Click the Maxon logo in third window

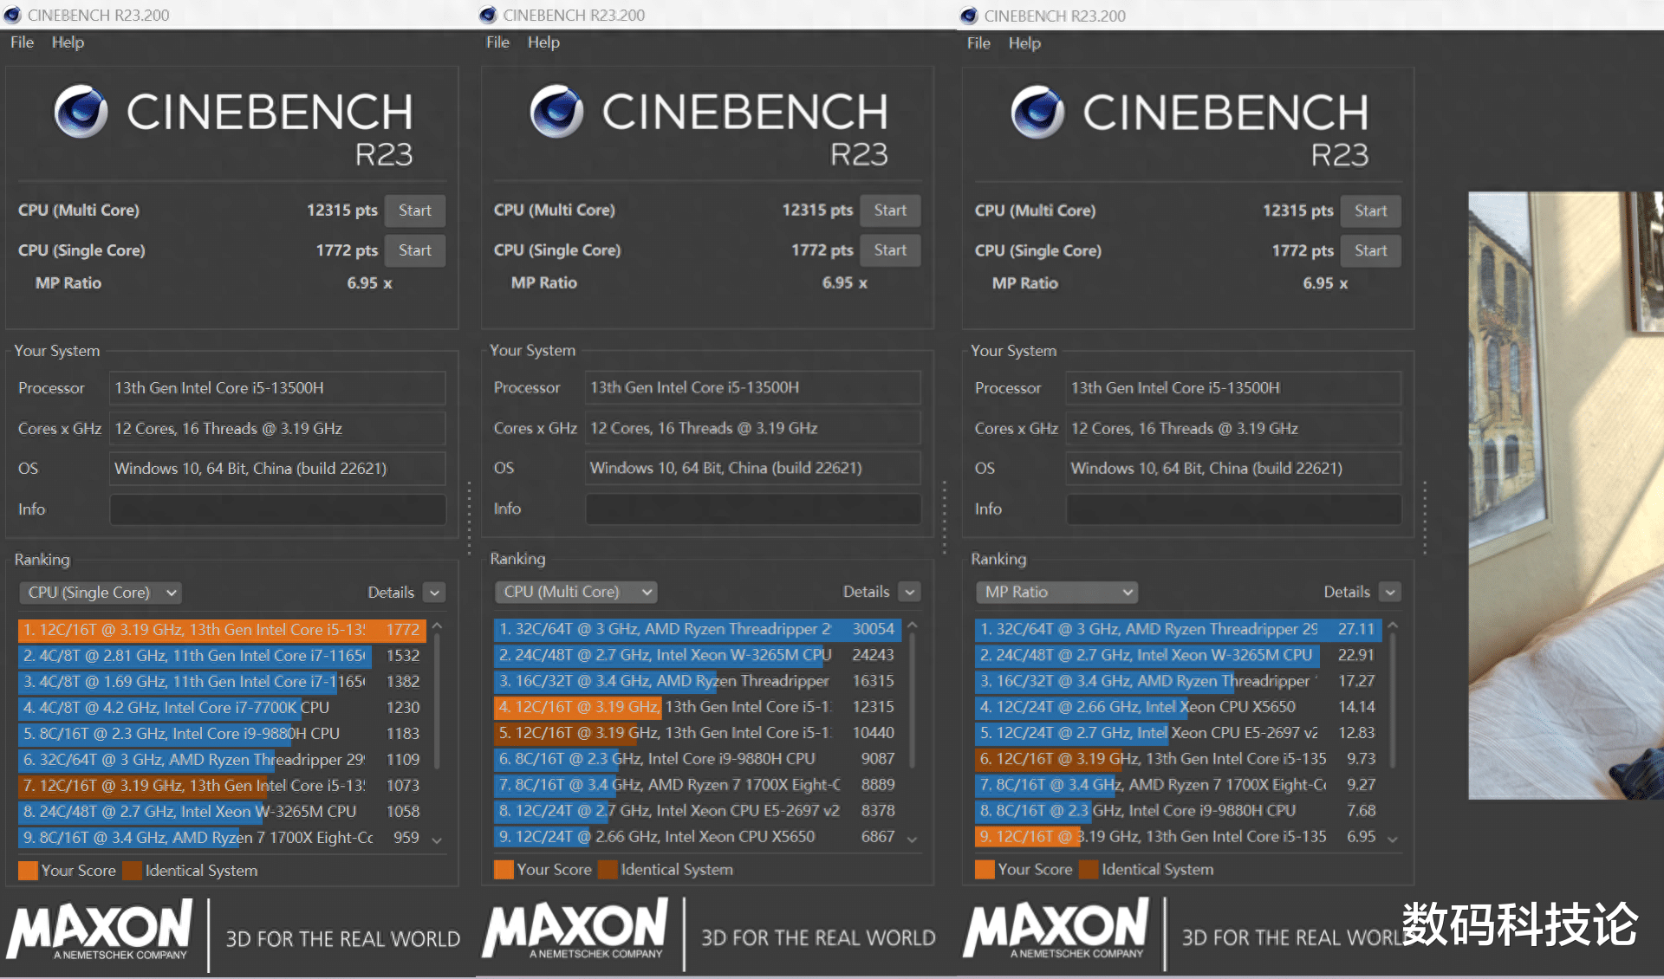click(1056, 929)
